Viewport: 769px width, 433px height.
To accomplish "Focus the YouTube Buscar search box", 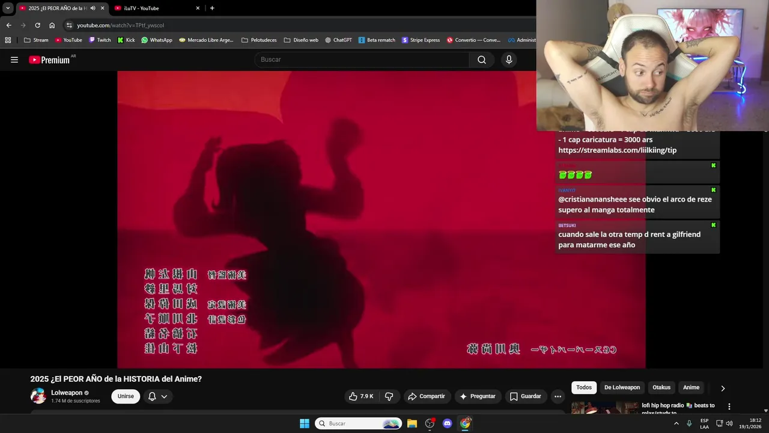I will coord(362,60).
